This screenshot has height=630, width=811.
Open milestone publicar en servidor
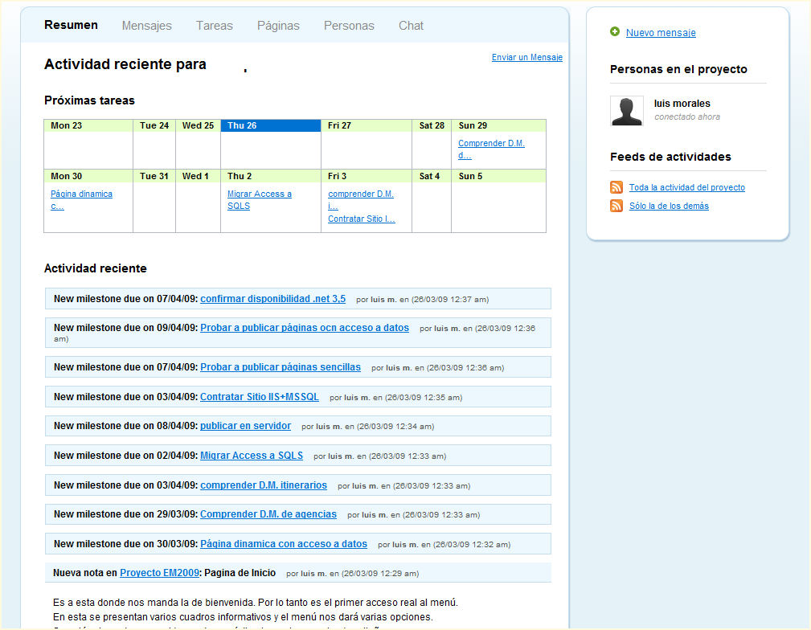click(x=245, y=426)
